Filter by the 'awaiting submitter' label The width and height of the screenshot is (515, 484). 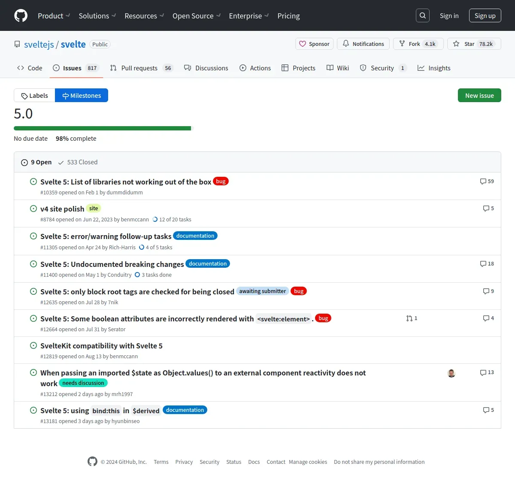click(x=262, y=291)
